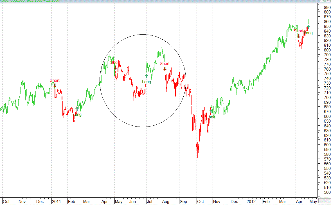Click the green 'Long' label in late April 2012

click(x=308, y=33)
